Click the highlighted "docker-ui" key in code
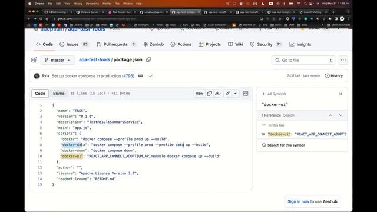 [72, 156]
